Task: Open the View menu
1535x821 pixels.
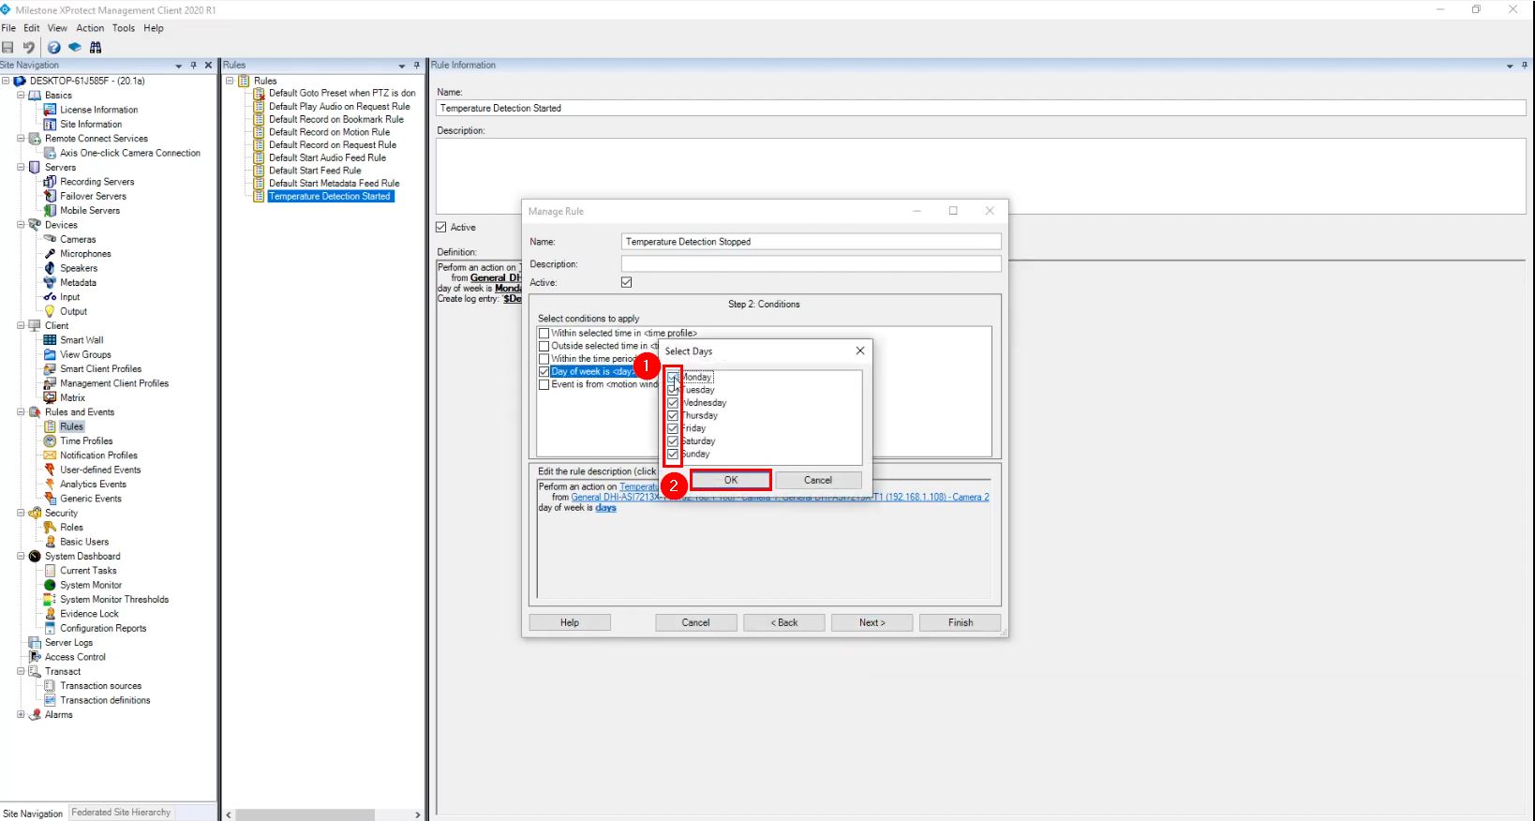Action: point(57,28)
